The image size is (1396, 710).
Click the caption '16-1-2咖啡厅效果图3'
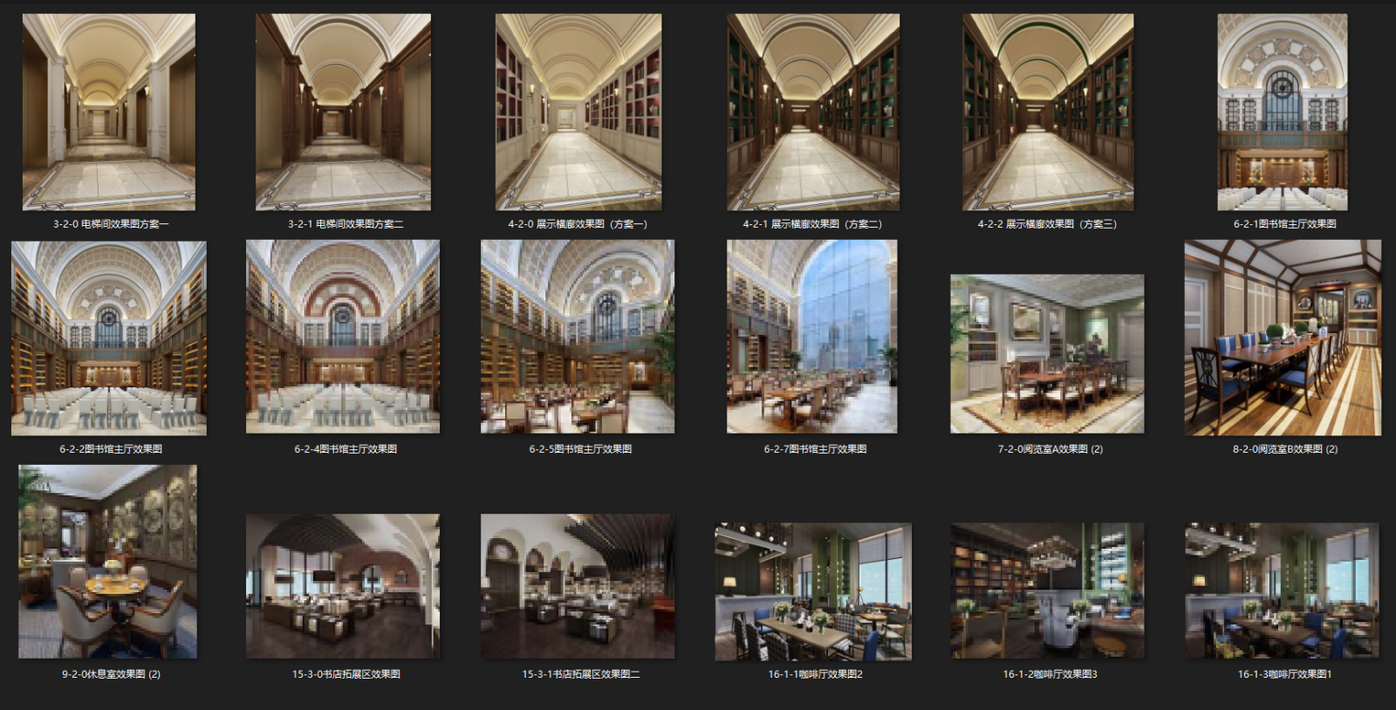point(1050,674)
